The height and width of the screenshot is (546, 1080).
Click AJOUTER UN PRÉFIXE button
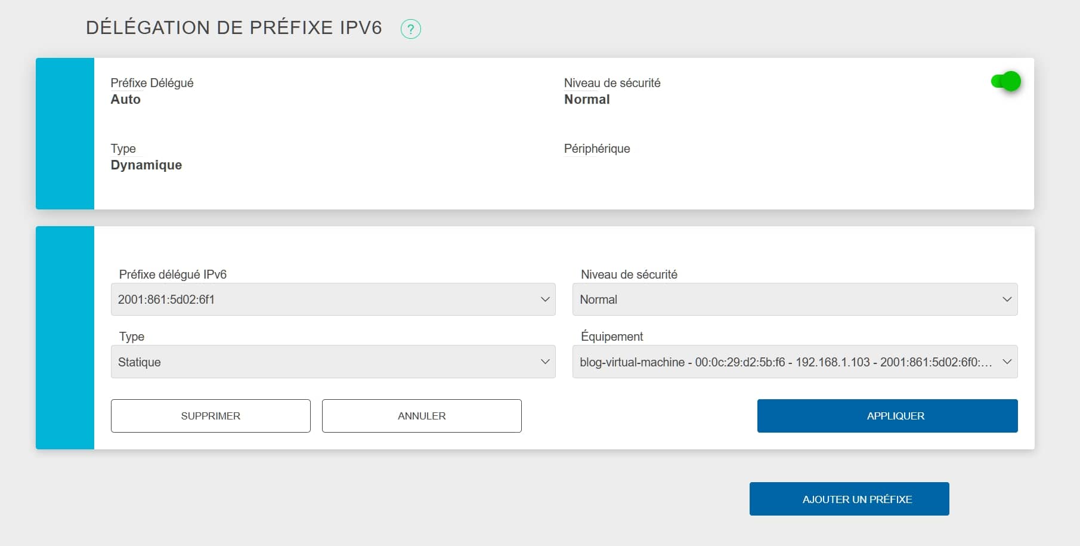pyautogui.click(x=849, y=499)
